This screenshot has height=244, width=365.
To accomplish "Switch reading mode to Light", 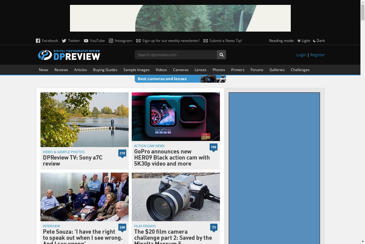I will click(x=304, y=41).
